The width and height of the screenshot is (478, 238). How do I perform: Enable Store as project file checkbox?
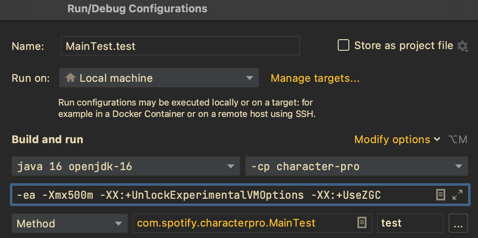pos(344,45)
